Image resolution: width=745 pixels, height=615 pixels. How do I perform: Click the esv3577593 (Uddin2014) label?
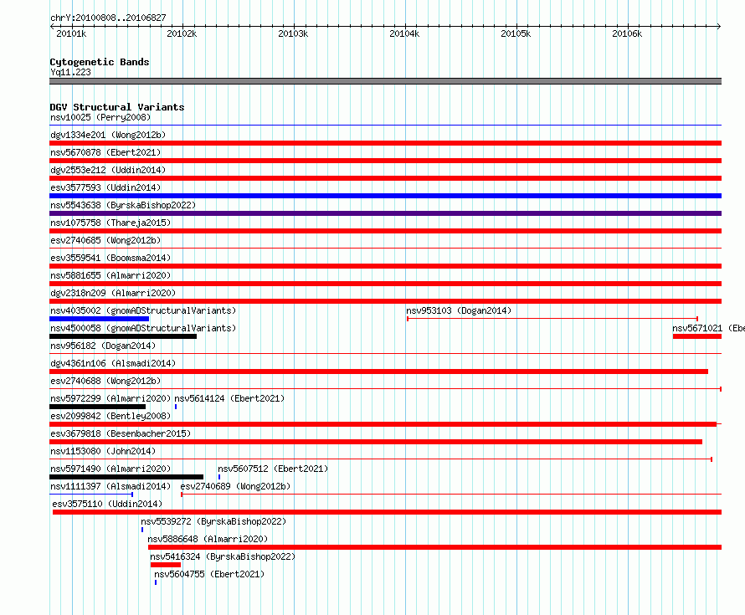coord(105,187)
